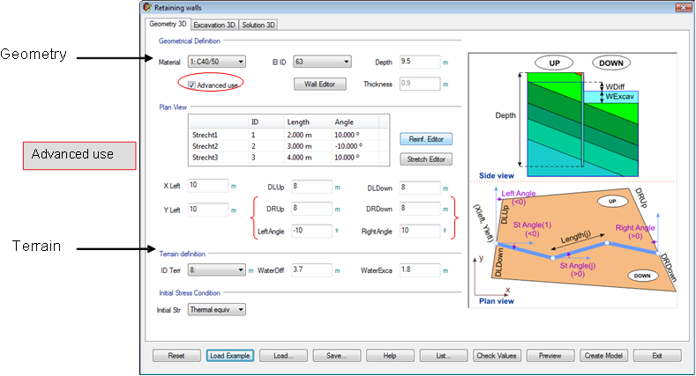Click the WaterDiff input field
696x376 pixels.
[311, 269]
